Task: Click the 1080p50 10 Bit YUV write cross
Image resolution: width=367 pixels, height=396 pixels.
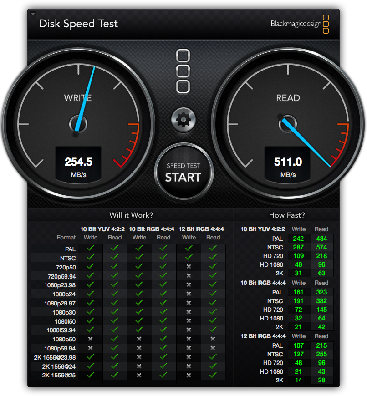Action: tap(90, 339)
